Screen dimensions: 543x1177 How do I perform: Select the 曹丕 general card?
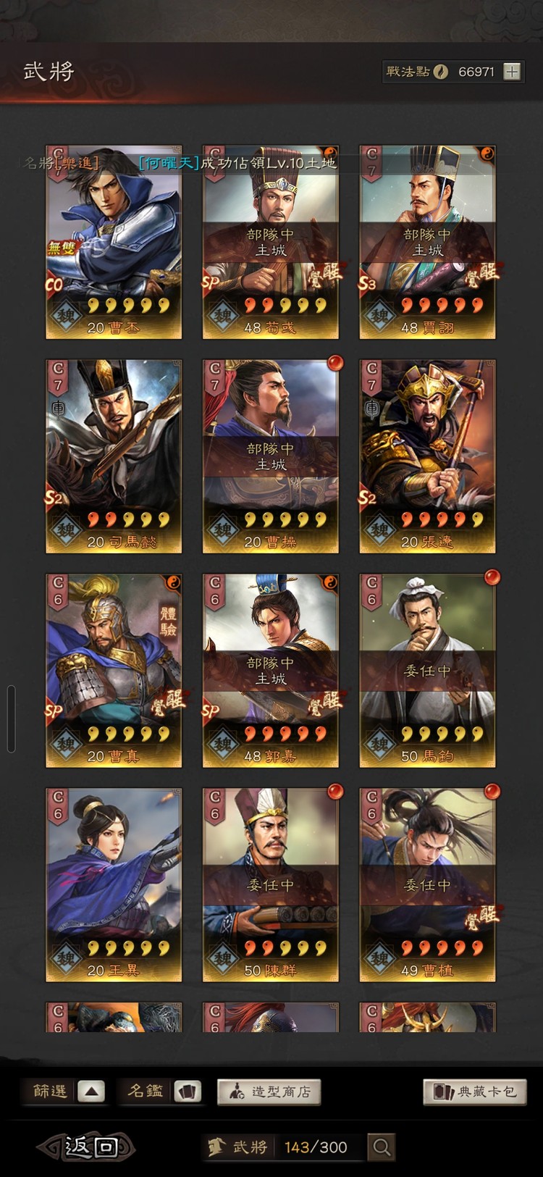pos(114,242)
